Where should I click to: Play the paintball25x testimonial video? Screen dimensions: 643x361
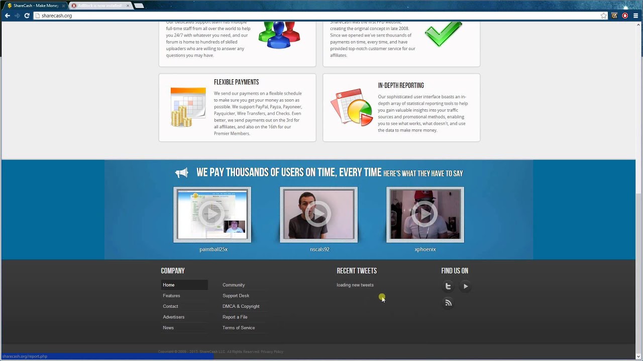click(x=212, y=215)
